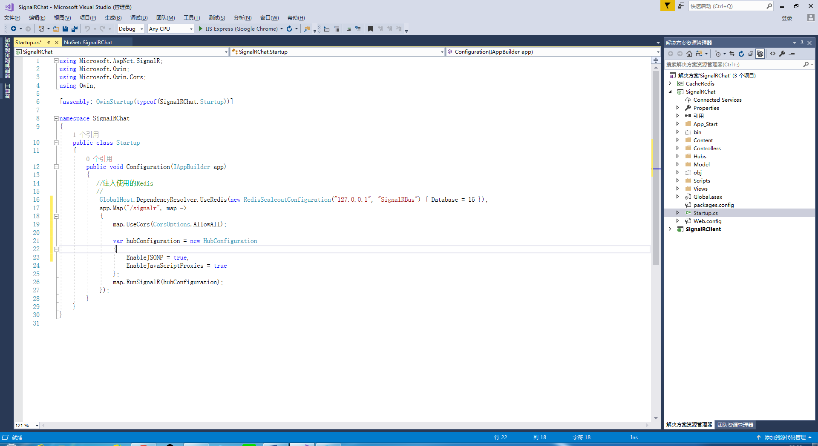Click the 0 个引用 CodeLens link

[99, 159]
